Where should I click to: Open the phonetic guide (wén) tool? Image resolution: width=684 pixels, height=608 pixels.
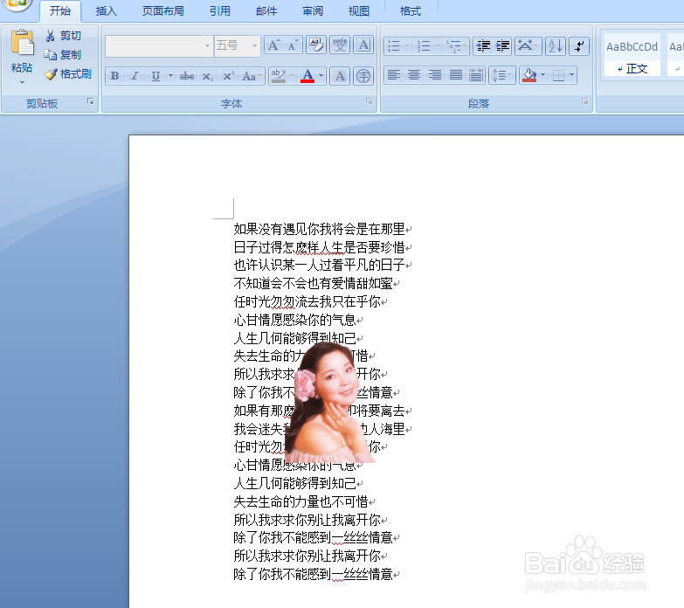(340, 45)
